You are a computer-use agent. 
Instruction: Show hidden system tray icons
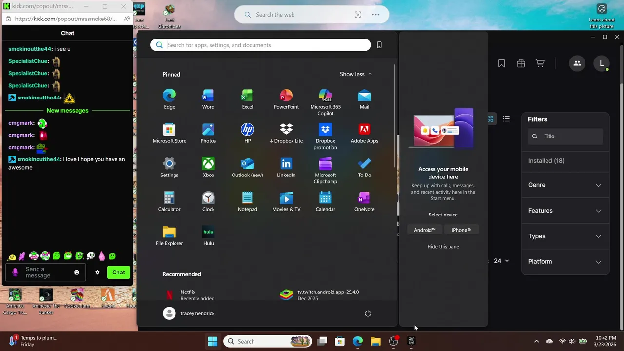[x=536, y=341]
